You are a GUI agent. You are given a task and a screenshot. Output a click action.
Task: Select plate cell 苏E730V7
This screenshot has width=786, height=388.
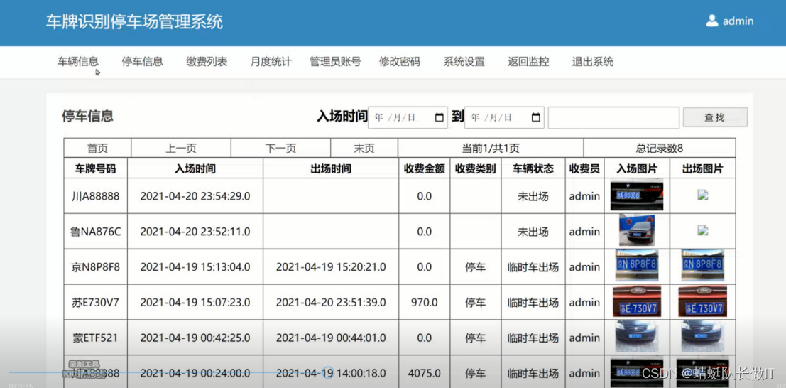[95, 302]
